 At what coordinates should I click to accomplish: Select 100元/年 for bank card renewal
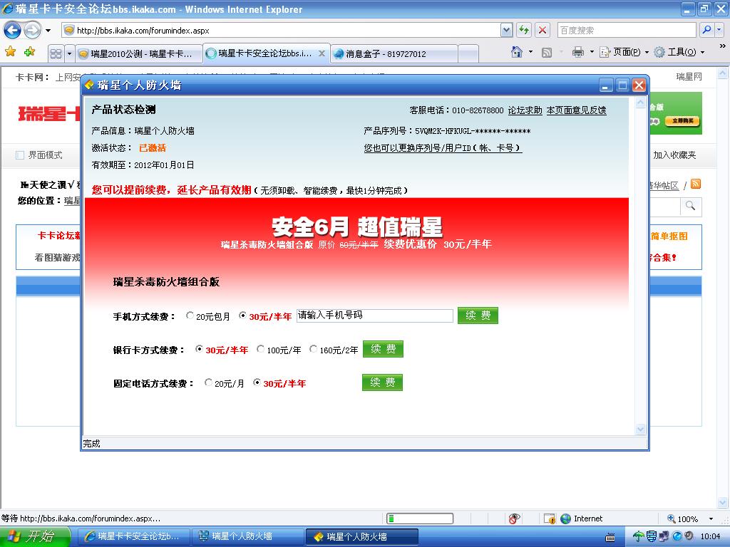260,349
